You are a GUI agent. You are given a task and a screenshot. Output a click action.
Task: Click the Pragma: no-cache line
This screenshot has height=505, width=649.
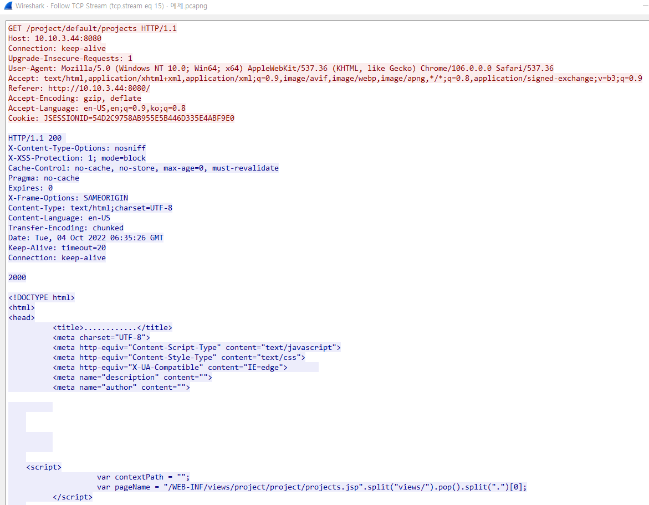pyautogui.click(x=43, y=178)
